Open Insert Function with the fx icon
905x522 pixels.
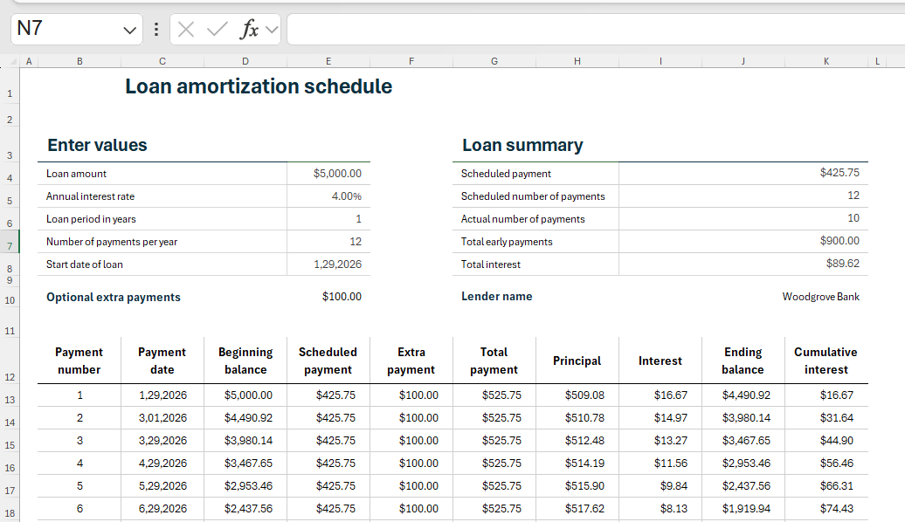(249, 30)
